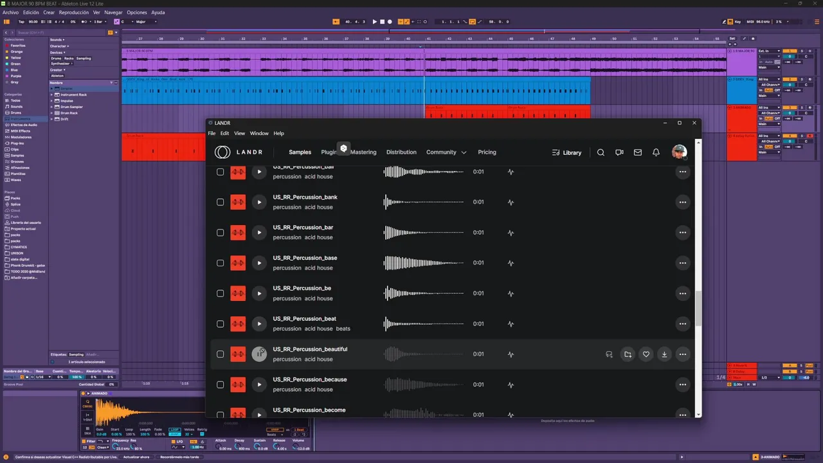823x463 pixels.
Task: Open the LANDR user profile avatar
Action: point(679,152)
